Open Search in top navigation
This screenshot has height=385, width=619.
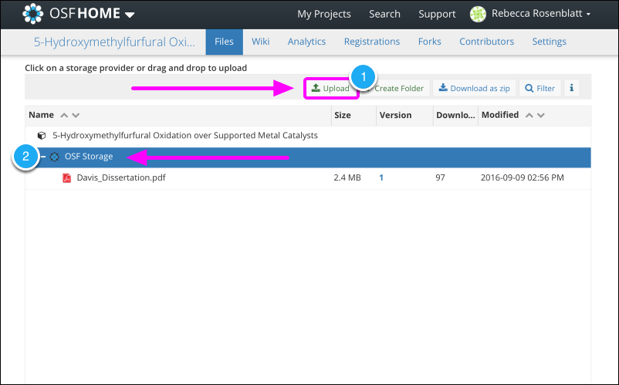pos(384,14)
